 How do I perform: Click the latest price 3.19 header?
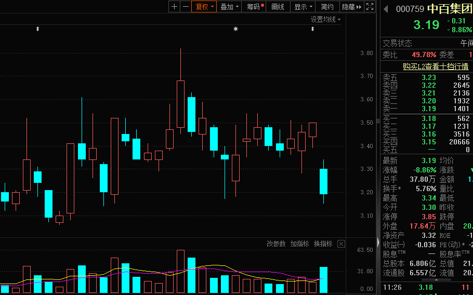[426, 25]
